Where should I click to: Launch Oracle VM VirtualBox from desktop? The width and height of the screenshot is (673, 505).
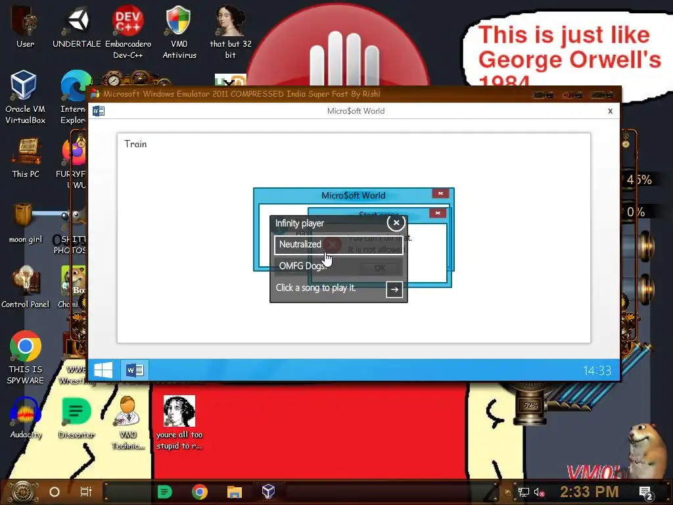pyautogui.click(x=25, y=97)
